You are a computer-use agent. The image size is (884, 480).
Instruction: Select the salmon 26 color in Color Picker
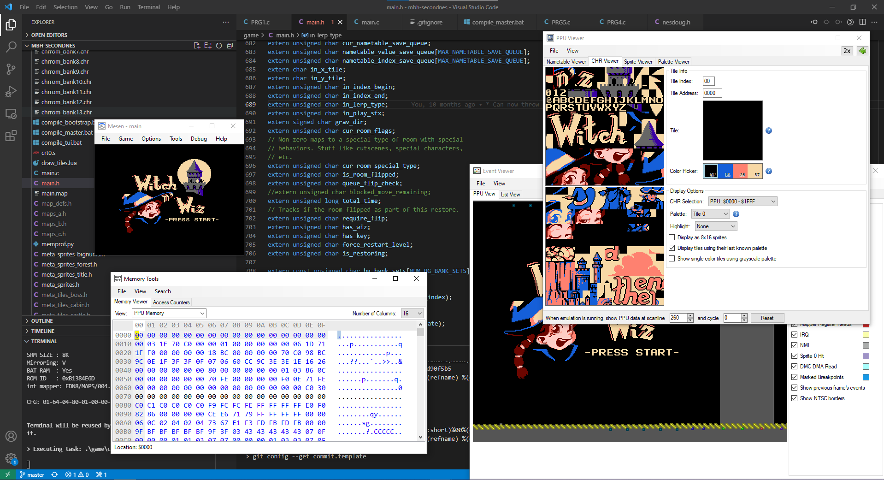pyautogui.click(x=740, y=171)
